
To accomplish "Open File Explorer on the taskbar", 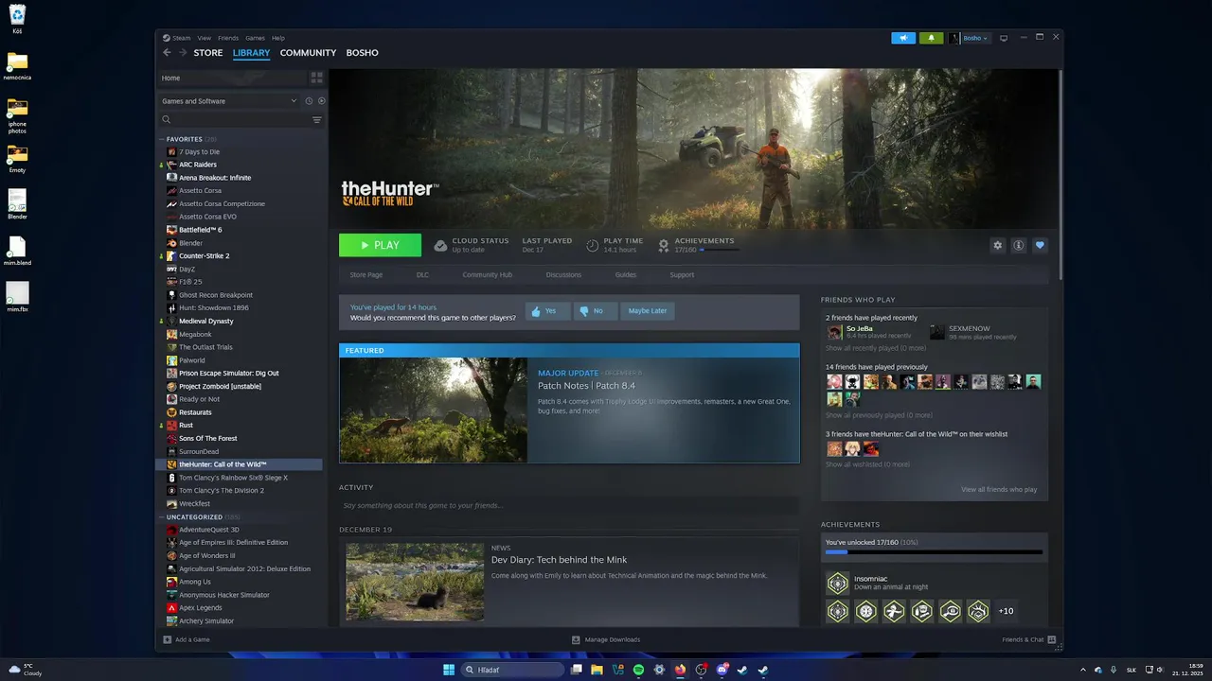I will tap(597, 670).
